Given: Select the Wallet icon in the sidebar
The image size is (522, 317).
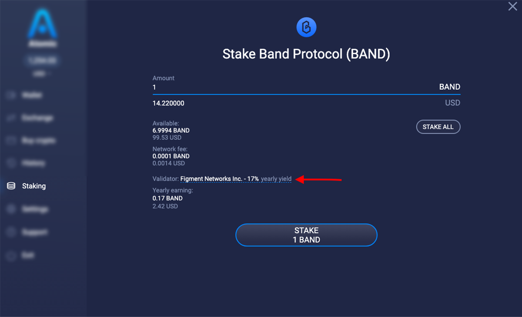Looking at the screenshot, I should [11, 95].
